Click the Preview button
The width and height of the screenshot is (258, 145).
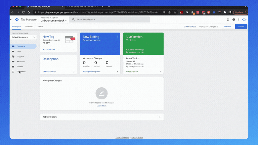click(x=227, y=27)
